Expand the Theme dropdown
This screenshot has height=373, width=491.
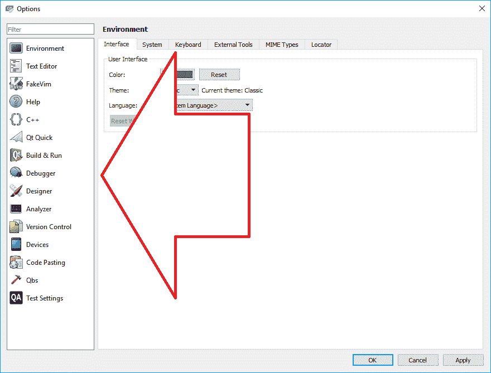(x=193, y=90)
